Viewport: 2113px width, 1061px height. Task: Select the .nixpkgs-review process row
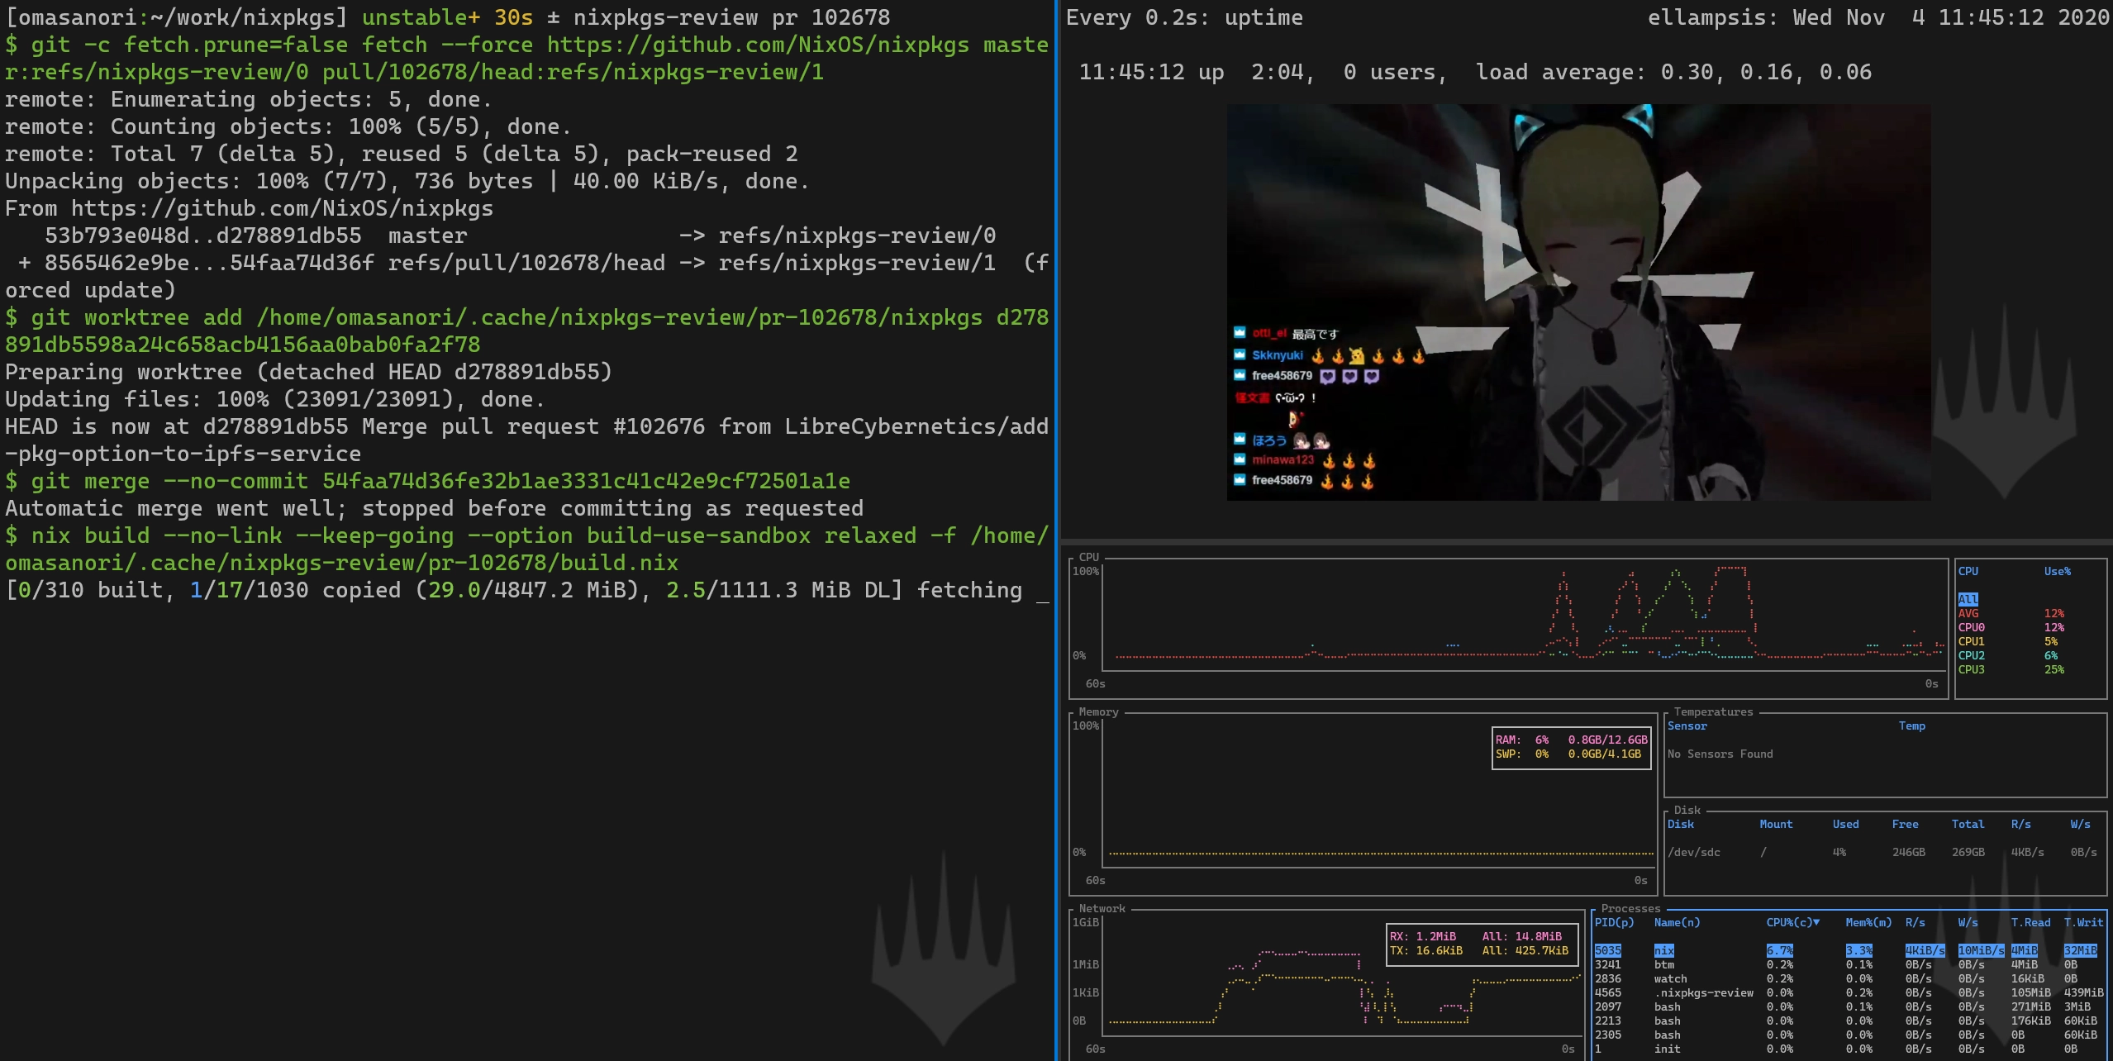[1703, 992]
